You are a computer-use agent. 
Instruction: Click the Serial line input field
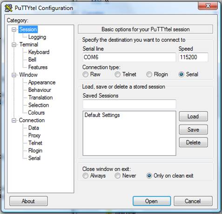pyautogui.click(x=129, y=57)
